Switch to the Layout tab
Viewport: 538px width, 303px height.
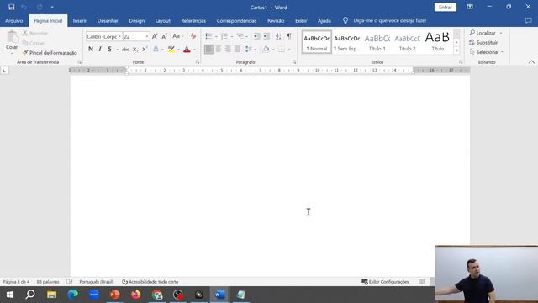click(162, 20)
